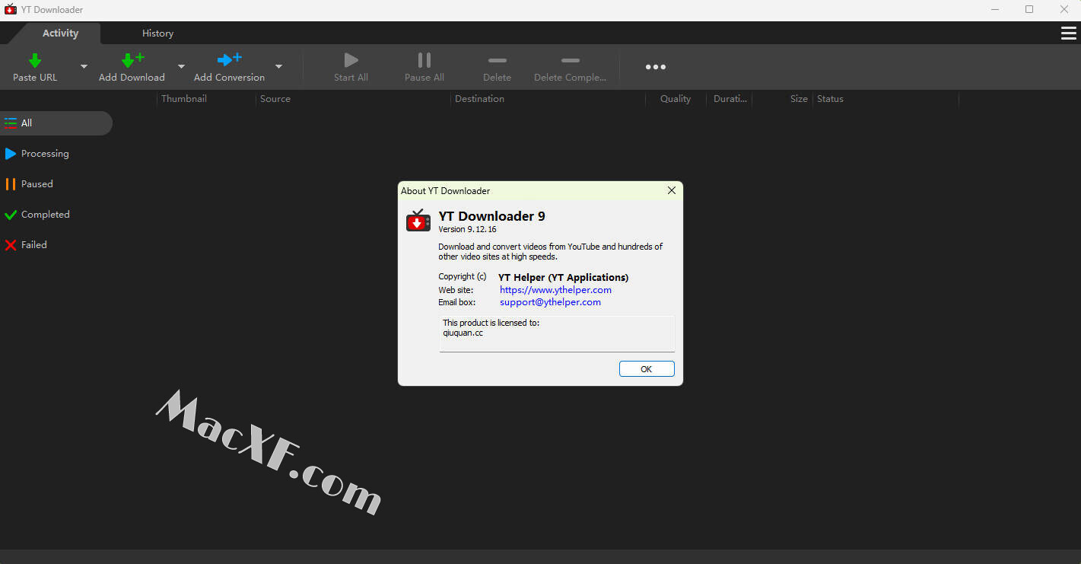The image size is (1081, 564).
Task: Minimize the YT Downloader window
Action: coord(995,10)
